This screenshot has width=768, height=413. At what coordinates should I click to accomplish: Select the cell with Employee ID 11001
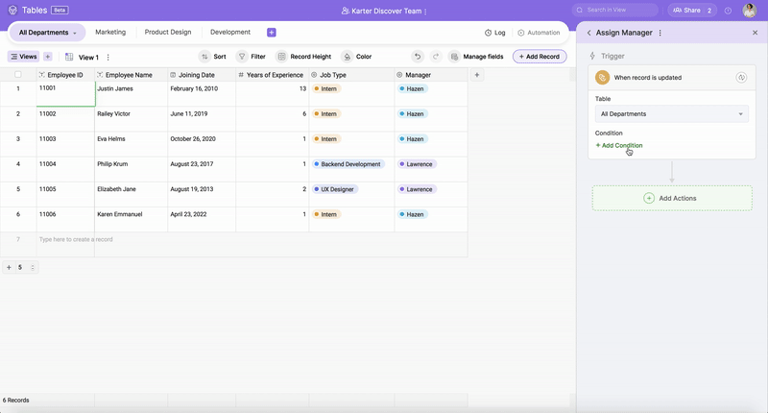point(65,93)
